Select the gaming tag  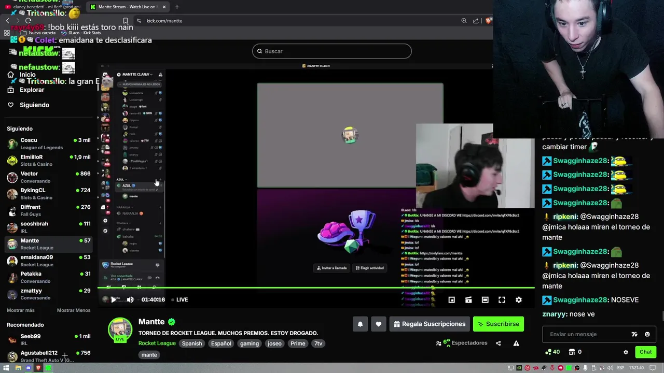click(x=250, y=343)
